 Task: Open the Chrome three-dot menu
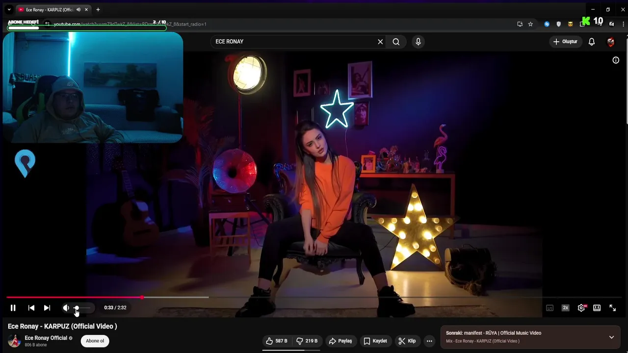coord(623,24)
